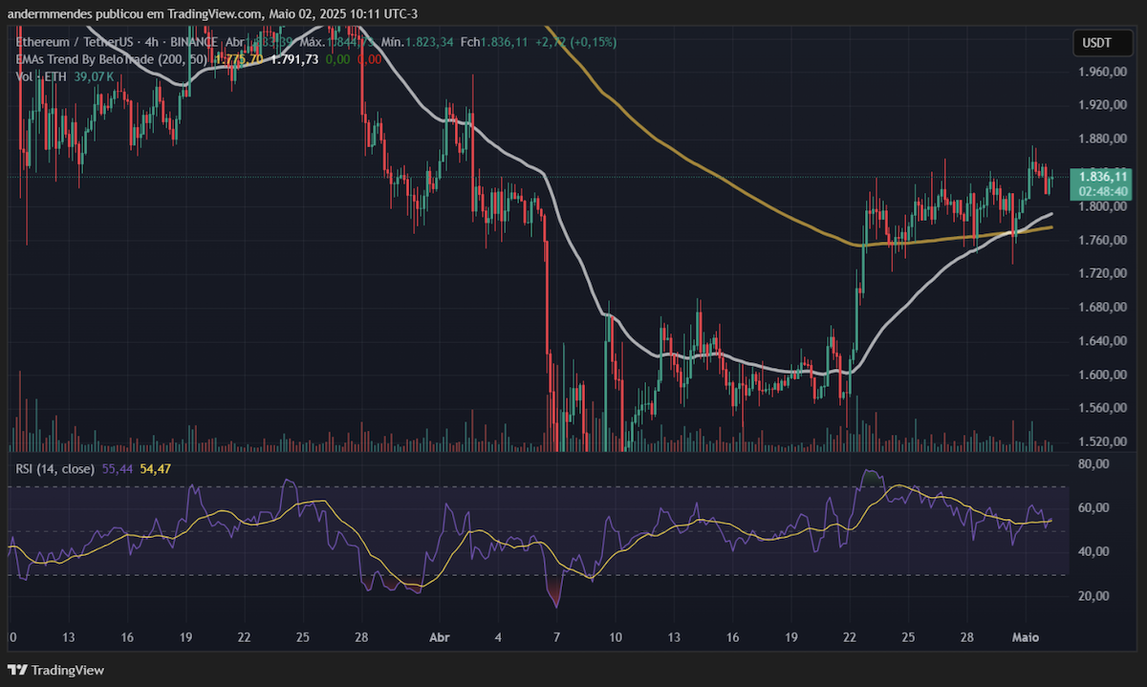Screen dimensions: 1147x687
Task: Click the RSI axis label 40,00
Action: tap(1093, 551)
